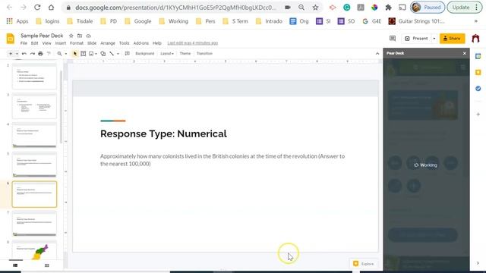Pick the Shape tool icon
The width and height of the screenshot is (486, 273).
[103, 54]
